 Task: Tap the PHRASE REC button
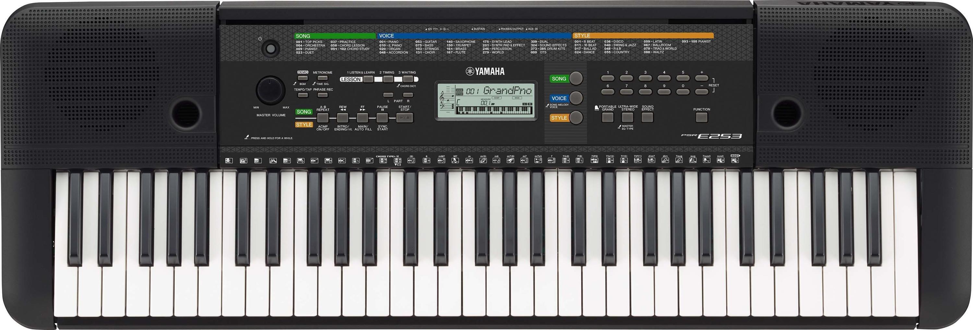[x=323, y=96]
